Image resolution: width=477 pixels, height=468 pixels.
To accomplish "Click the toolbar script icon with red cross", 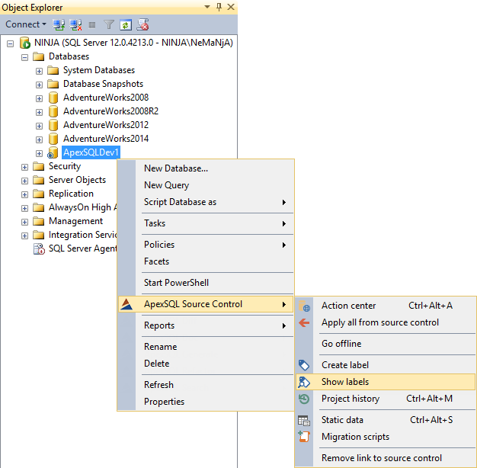I will 142,24.
